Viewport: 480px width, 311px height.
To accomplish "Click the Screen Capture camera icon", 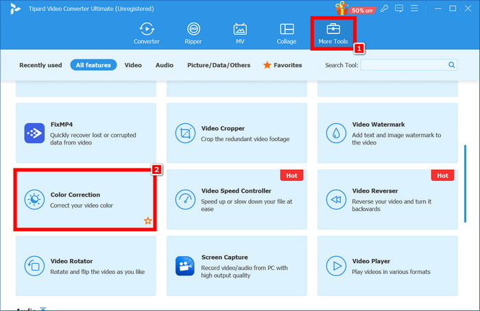I will (185, 266).
